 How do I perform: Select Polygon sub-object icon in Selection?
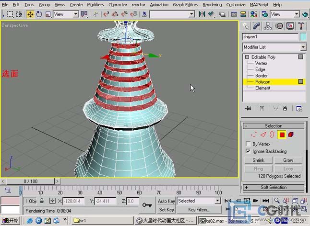[282, 135]
